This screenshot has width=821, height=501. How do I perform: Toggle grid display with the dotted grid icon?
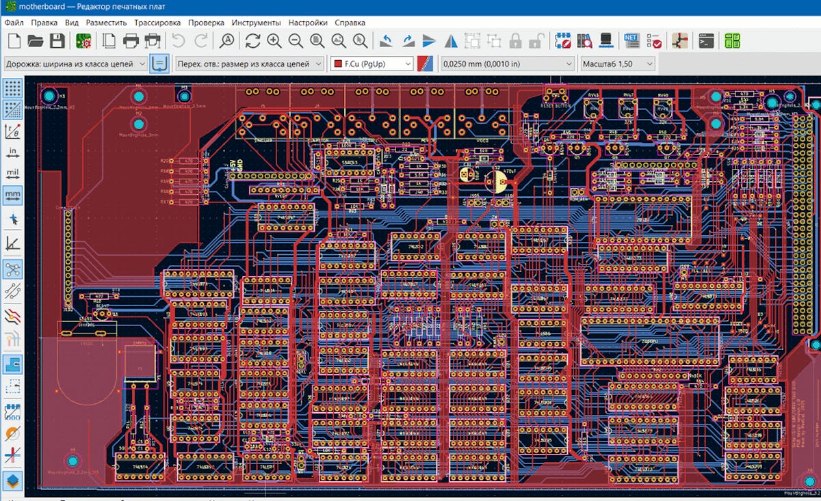tap(12, 88)
